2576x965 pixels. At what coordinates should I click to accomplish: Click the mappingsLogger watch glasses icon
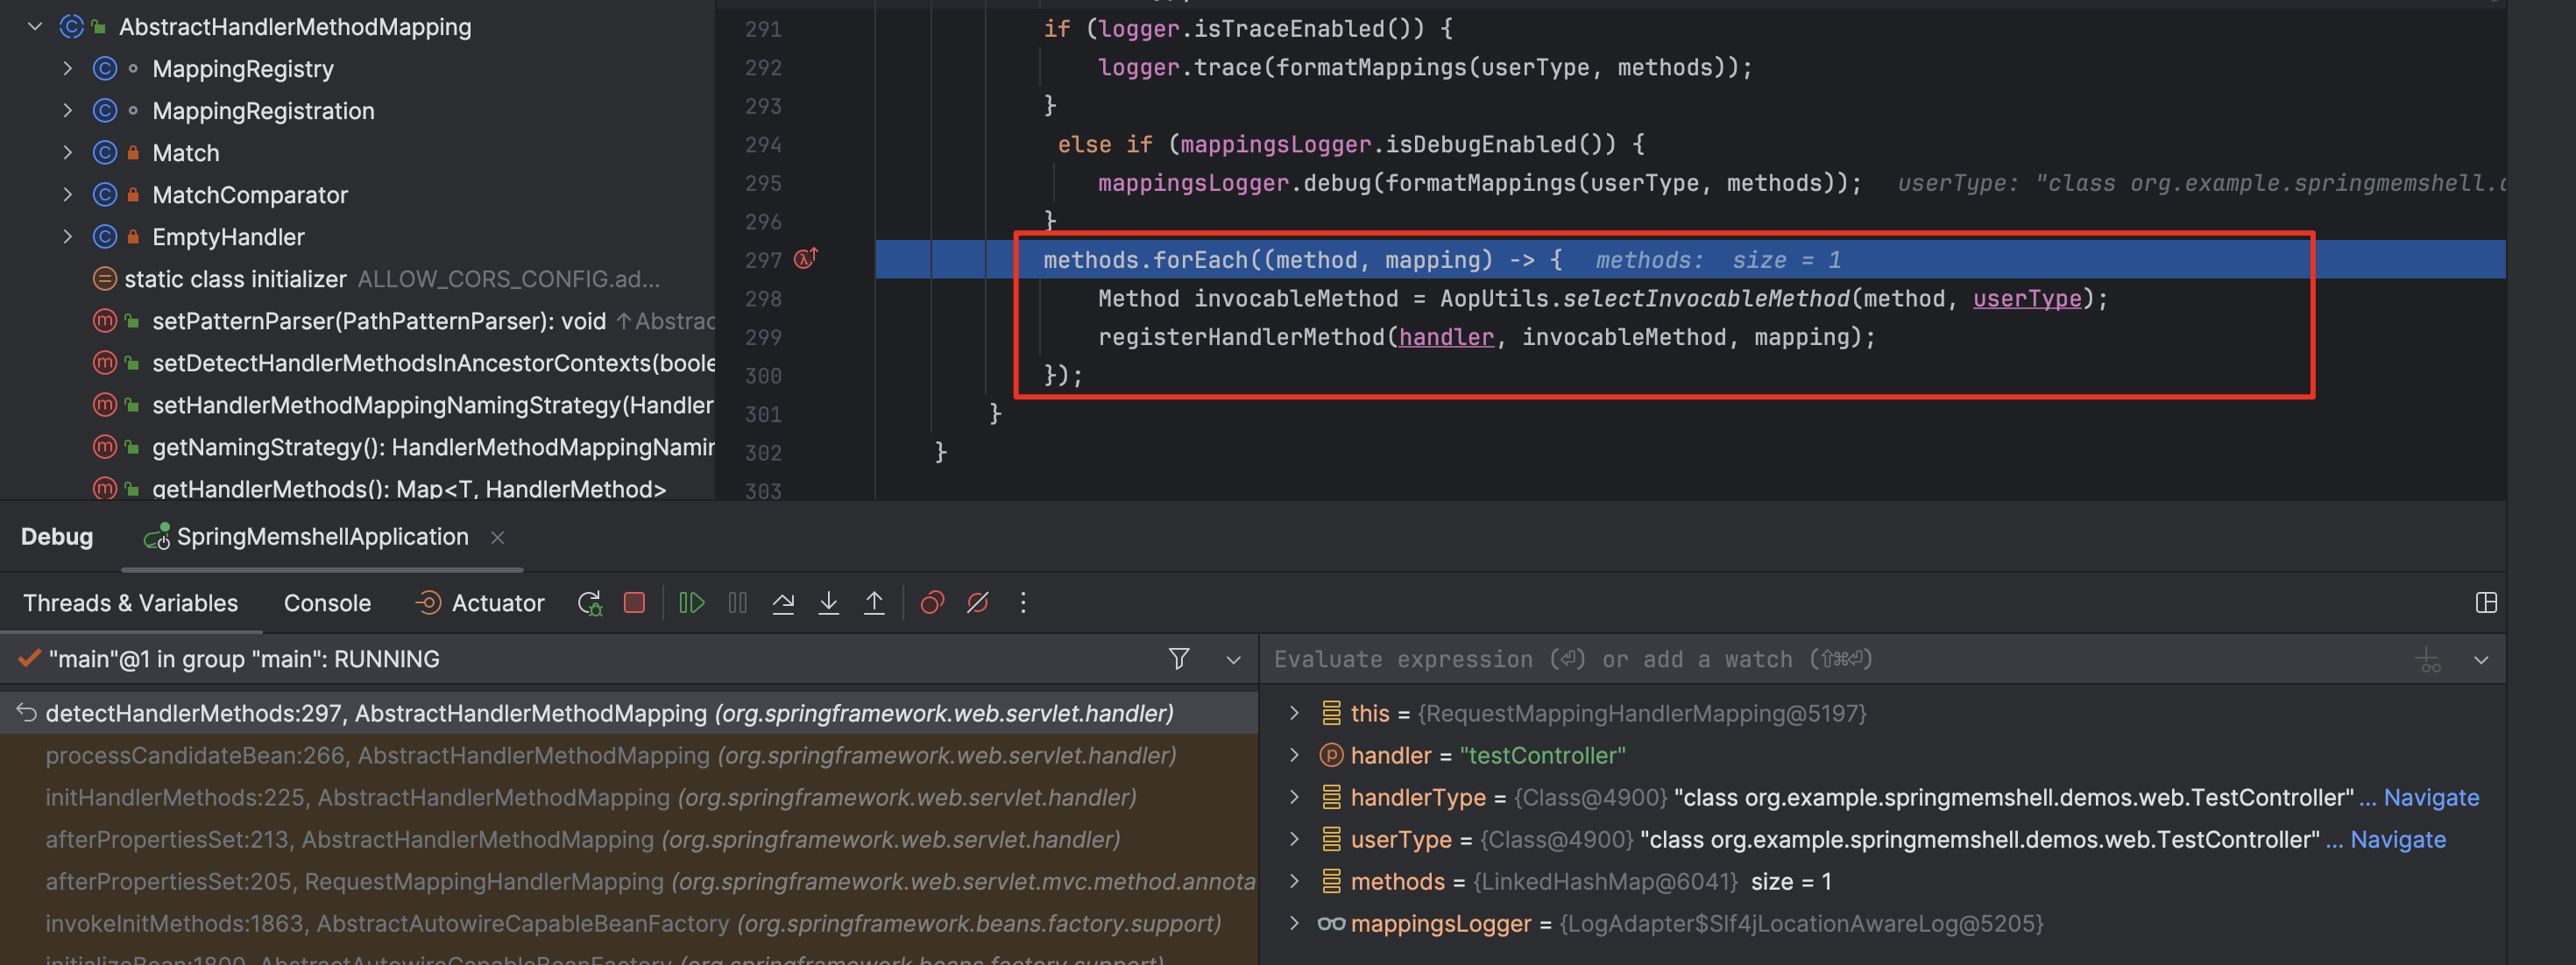(1331, 923)
